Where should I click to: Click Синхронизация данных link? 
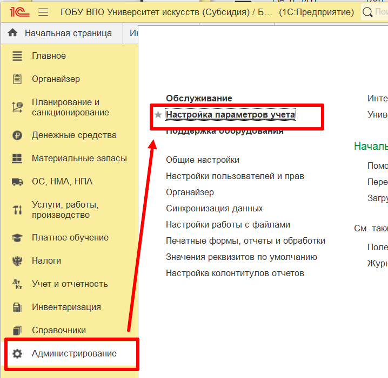(214, 209)
